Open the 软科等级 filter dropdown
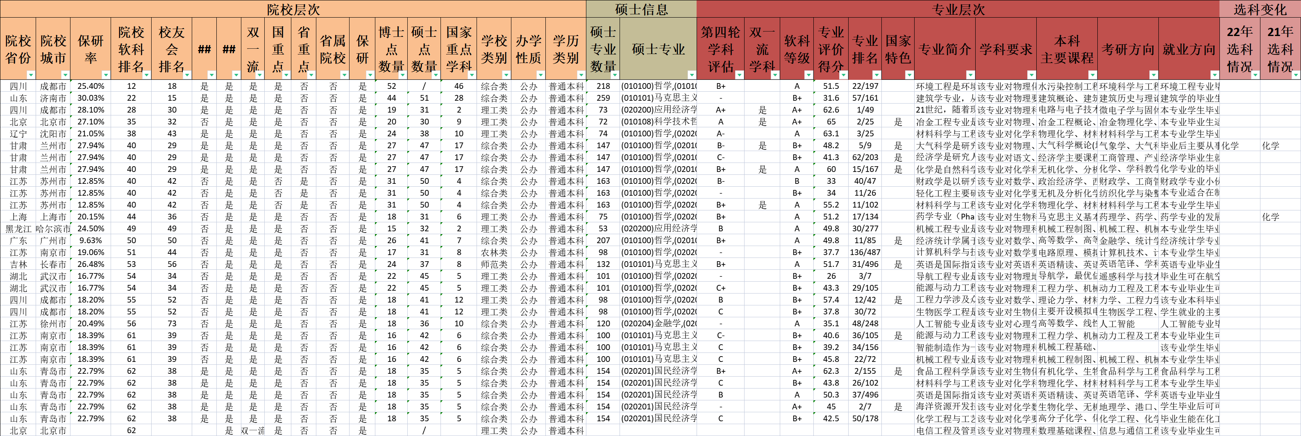The width and height of the screenshot is (1301, 436). (x=808, y=75)
